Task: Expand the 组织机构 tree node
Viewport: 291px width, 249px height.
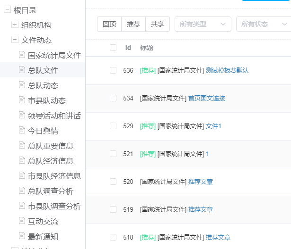Action: point(15,25)
